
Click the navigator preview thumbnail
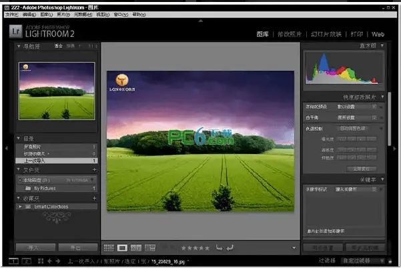click(57, 90)
